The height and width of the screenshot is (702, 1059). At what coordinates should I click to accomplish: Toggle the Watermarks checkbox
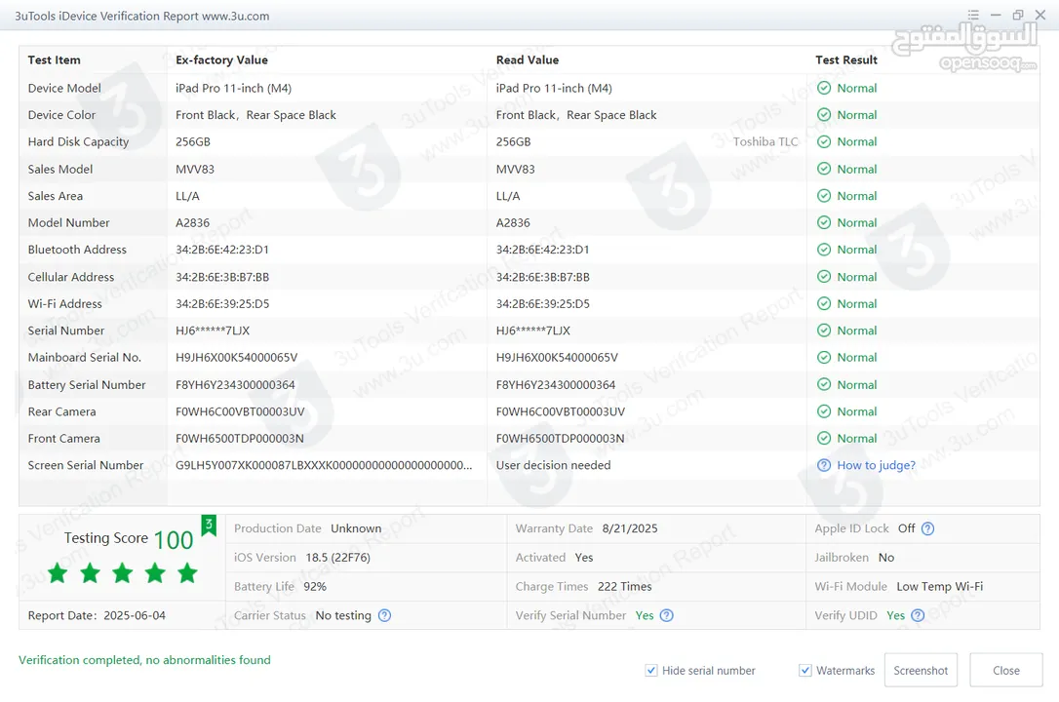pos(805,670)
